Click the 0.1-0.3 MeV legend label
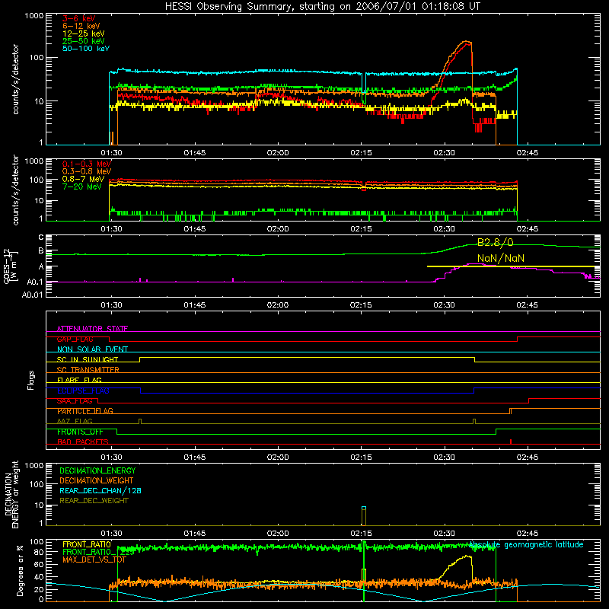Screen dimensions: 609x609 click(x=87, y=164)
